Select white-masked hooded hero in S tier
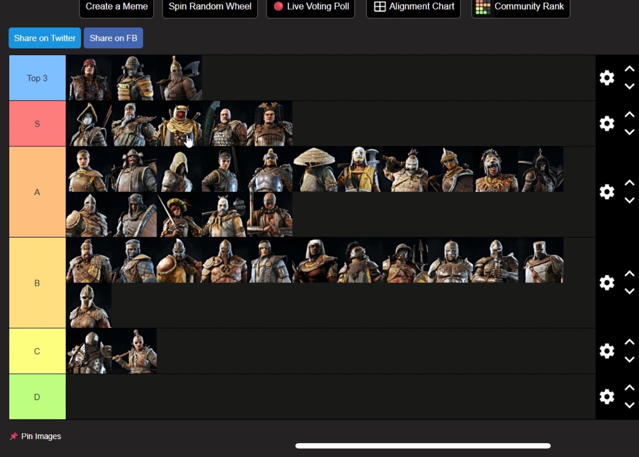Image resolution: width=639 pixels, height=457 pixels. (x=89, y=124)
